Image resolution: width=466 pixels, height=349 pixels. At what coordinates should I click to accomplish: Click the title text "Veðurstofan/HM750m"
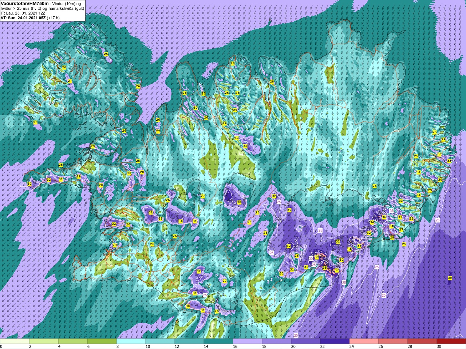pos(24,3)
